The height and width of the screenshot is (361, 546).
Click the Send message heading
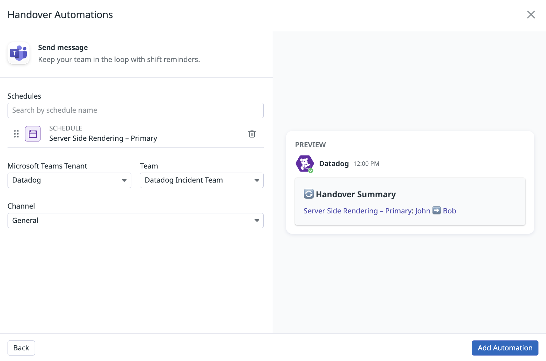click(63, 48)
